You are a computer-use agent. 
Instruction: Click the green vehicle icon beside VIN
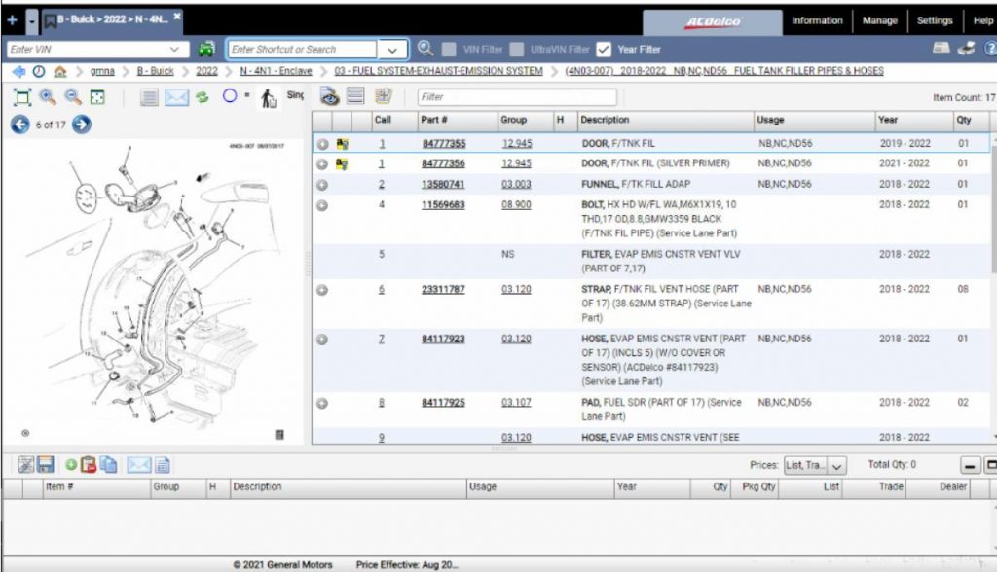coord(206,49)
